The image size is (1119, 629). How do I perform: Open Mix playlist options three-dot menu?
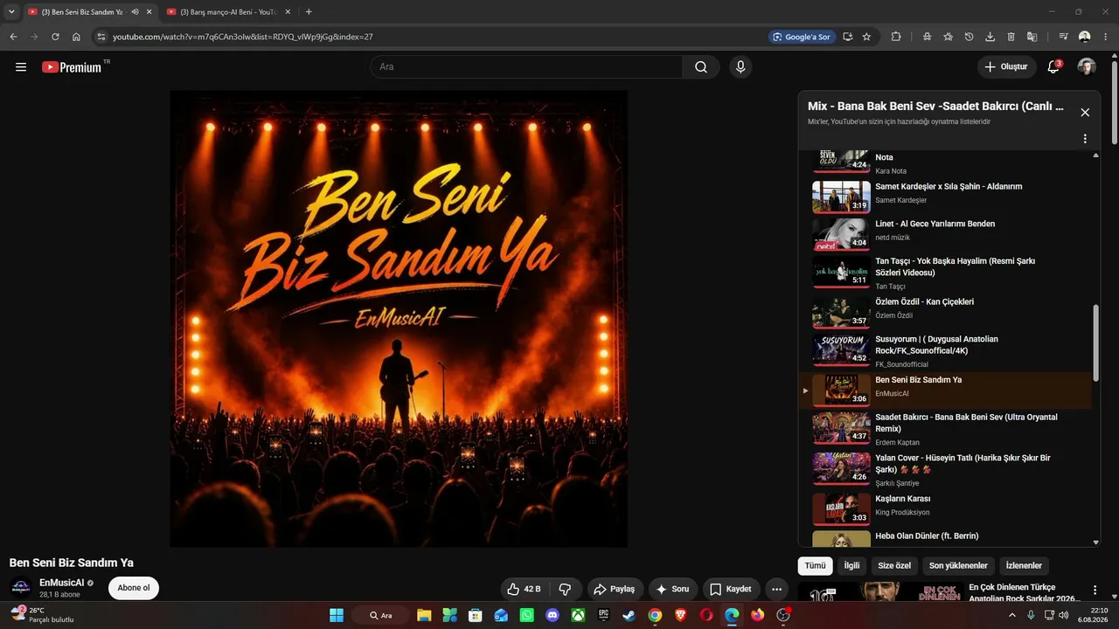pos(1085,139)
